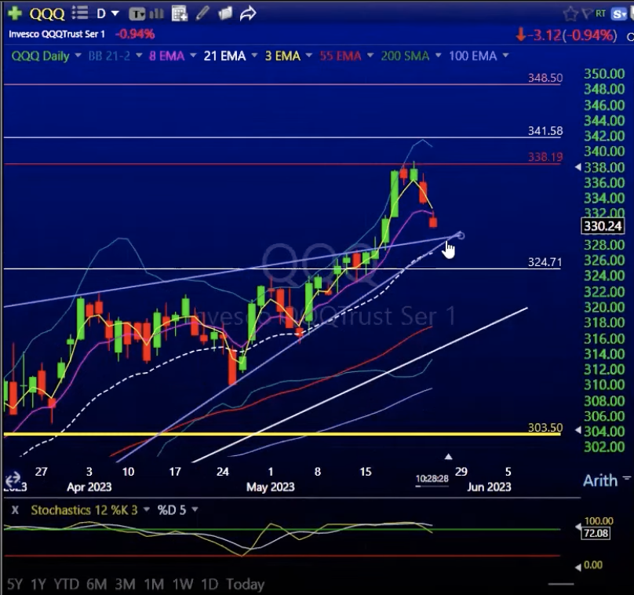
Task: Click the small triangle marker above date axis
Action: 448,457
